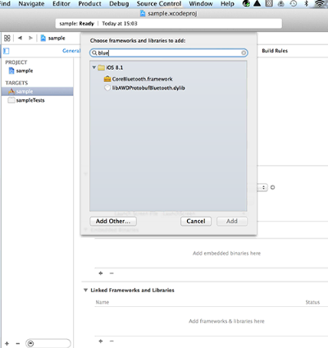Add a linked framework with plus
Screen dimensions: 328x348
pos(101,341)
